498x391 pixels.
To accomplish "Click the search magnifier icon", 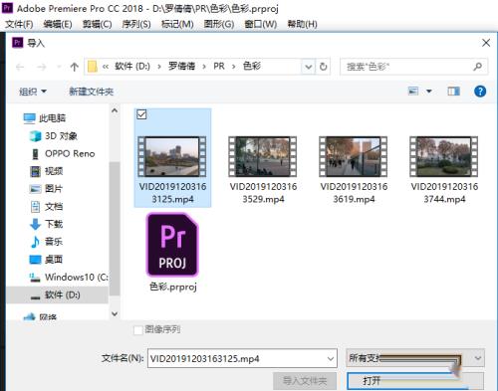I will [478, 67].
